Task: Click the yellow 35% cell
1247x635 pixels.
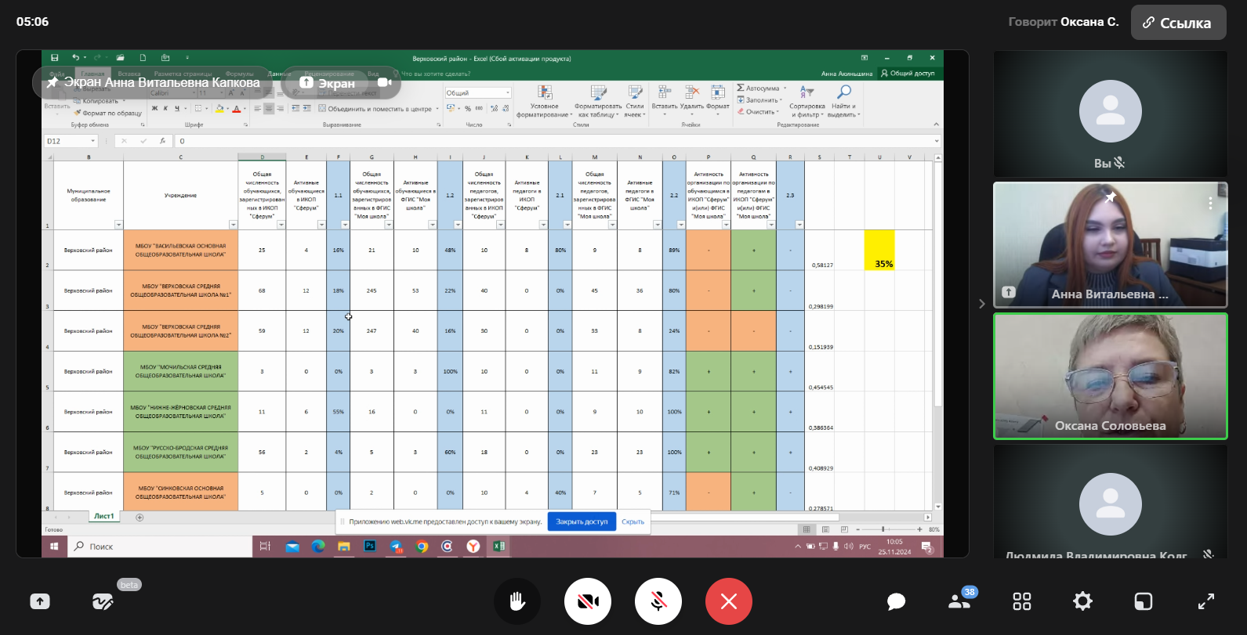Action: tap(879, 250)
